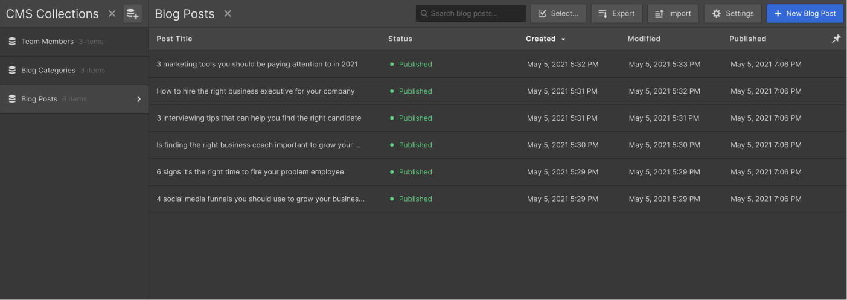Open the Select items mode
This screenshot has height=300, width=847.
[x=558, y=13]
